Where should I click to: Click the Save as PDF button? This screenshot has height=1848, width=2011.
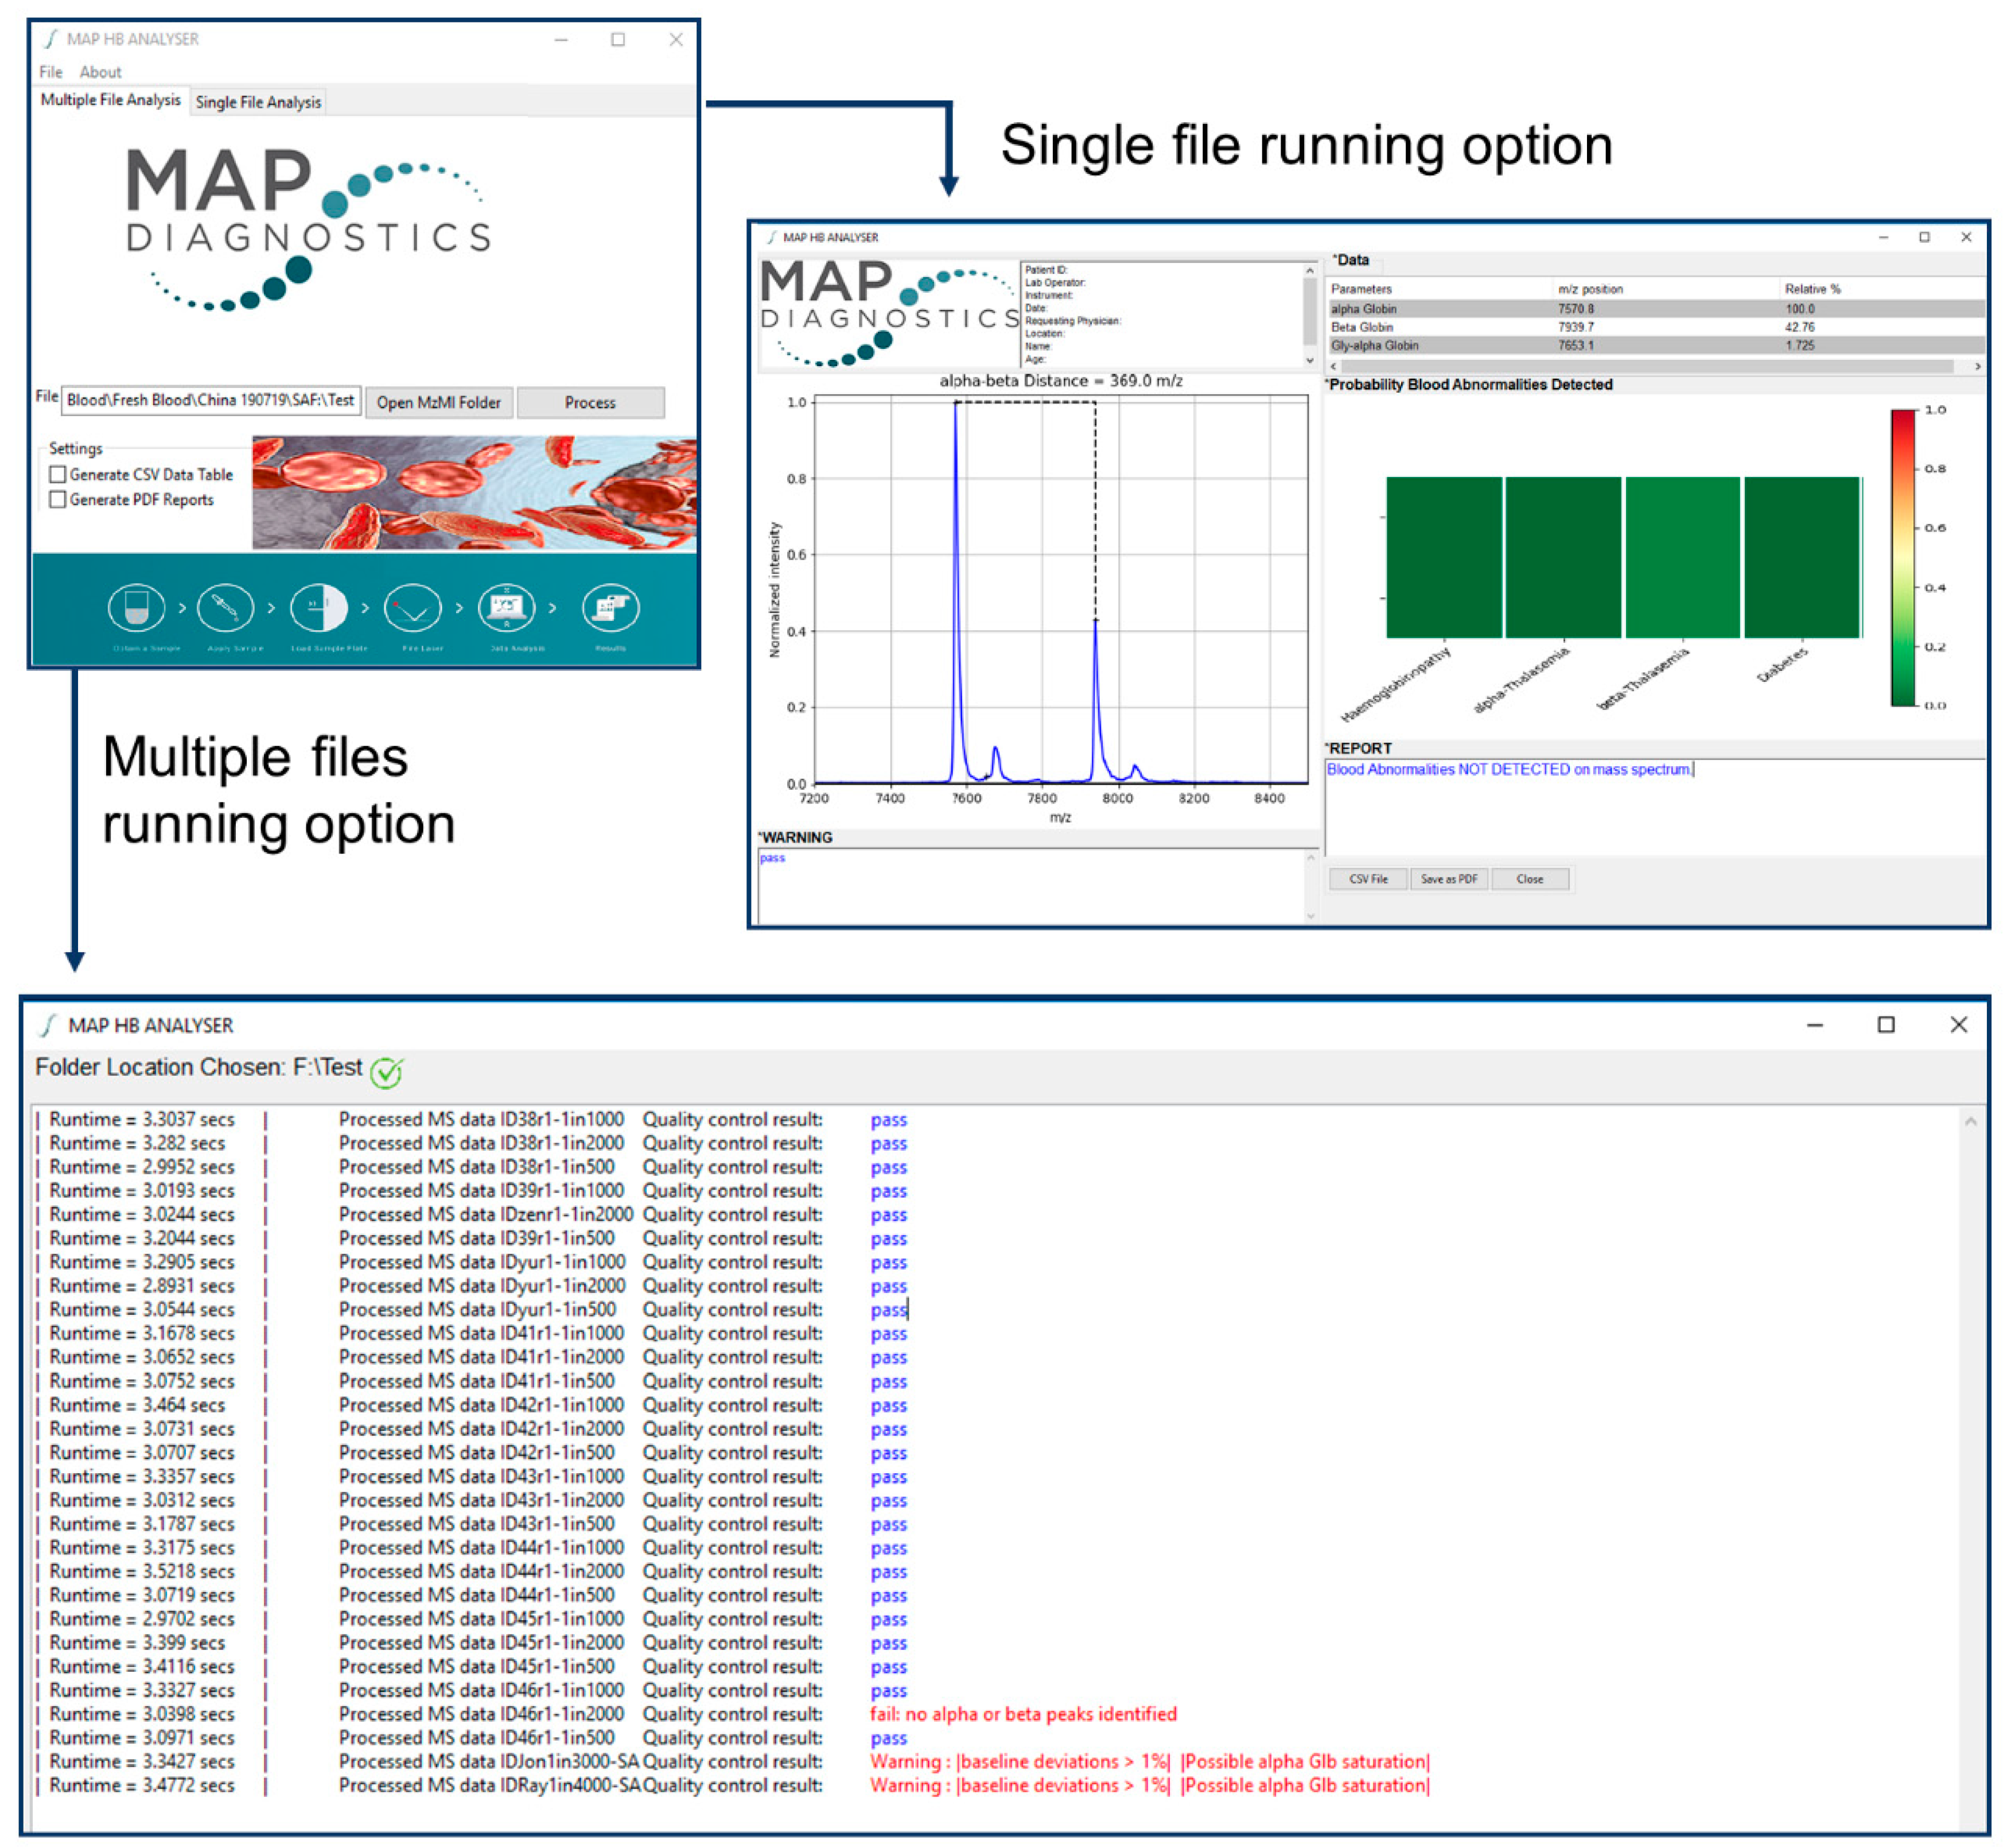1448,879
